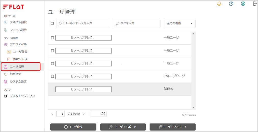Click the ファイル翻訳 sidebar icon
The height and width of the screenshot is (132, 258).
pos(5,30)
